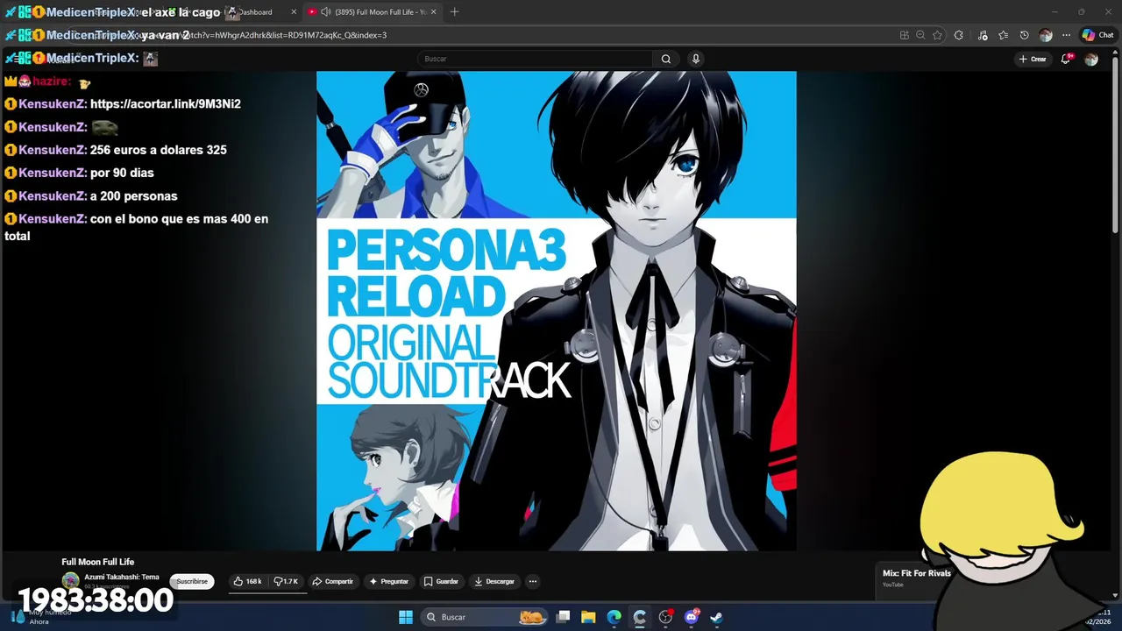Click the video title Full Moon Full Life
Image resolution: width=1122 pixels, height=631 pixels.
tap(97, 562)
